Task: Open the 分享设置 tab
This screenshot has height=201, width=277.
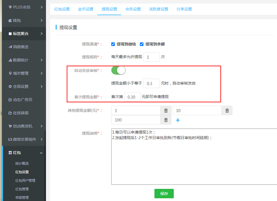Action: 184,9
